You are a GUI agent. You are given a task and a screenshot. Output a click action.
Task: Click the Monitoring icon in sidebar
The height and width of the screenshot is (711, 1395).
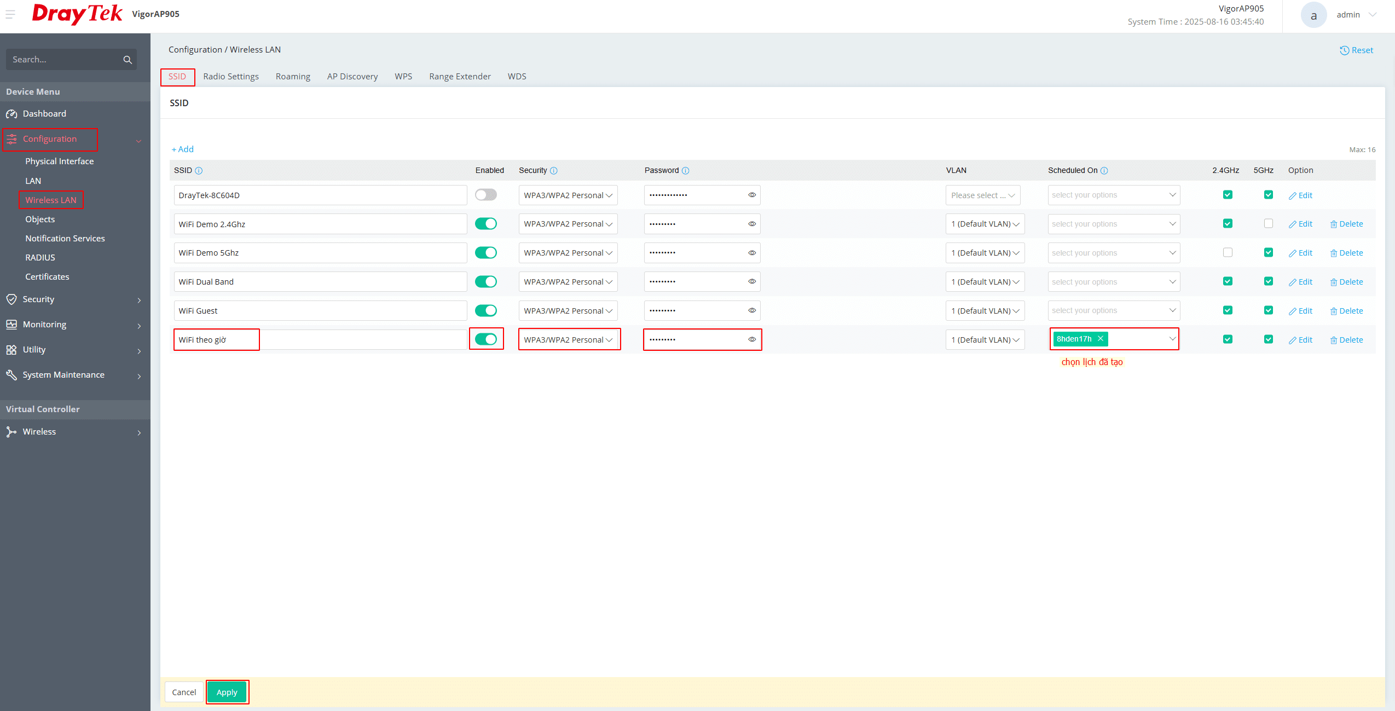11,325
